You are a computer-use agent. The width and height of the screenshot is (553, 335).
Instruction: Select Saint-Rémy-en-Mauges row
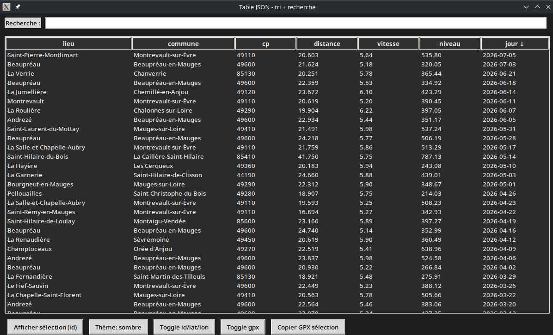tap(277, 212)
